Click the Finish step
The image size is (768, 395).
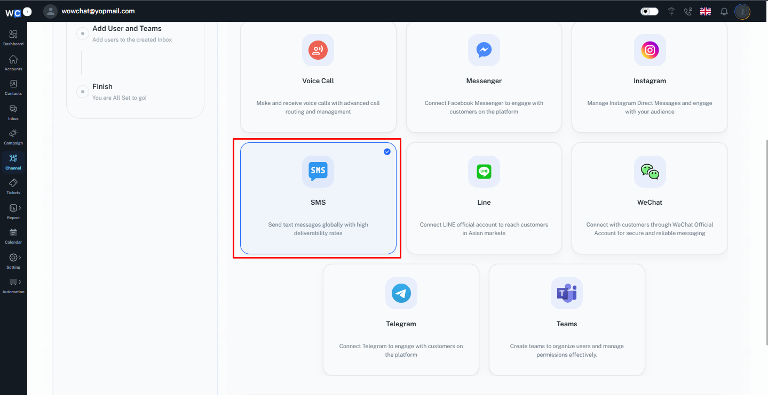tap(102, 86)
